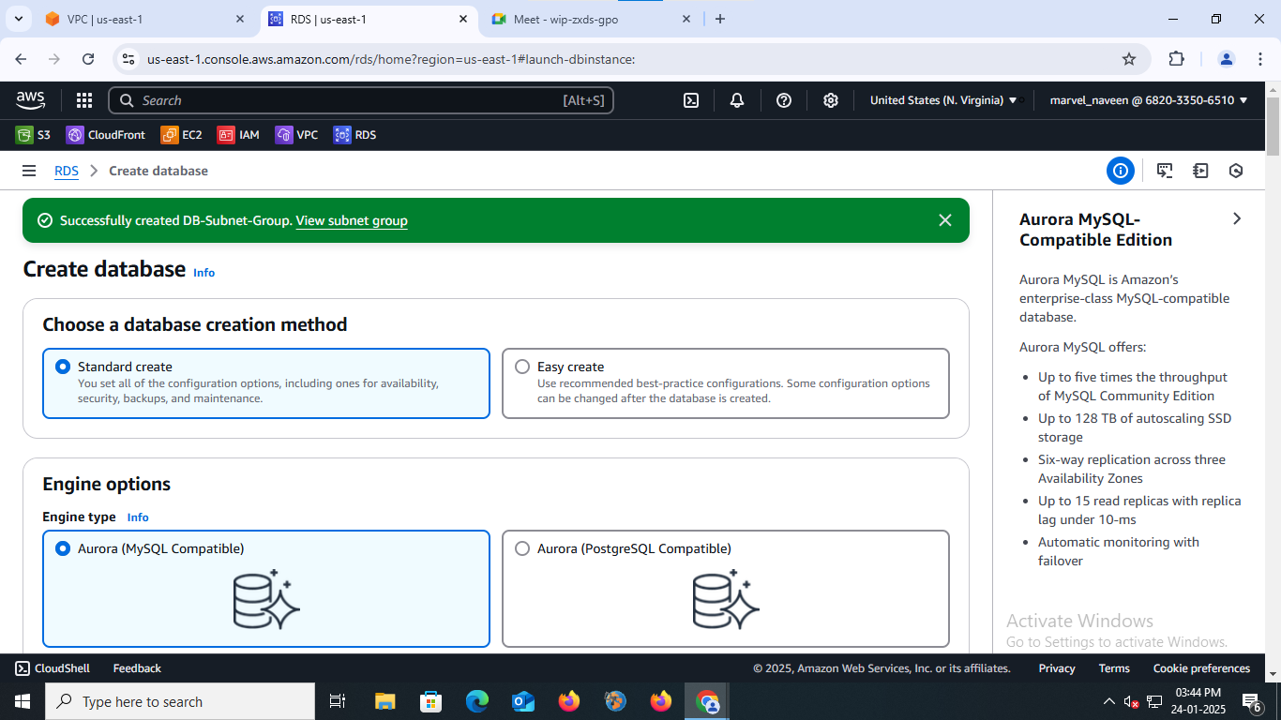The width and height of the screenshot is (1281, 720).
Task: Open Cookie preferences in footer
Action: (1201, 668)
